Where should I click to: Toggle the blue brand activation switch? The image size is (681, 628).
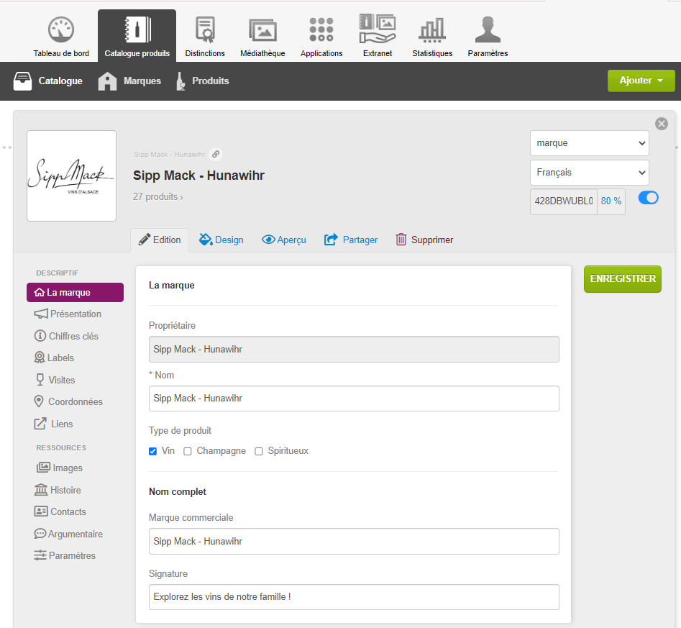coord(649,198)
